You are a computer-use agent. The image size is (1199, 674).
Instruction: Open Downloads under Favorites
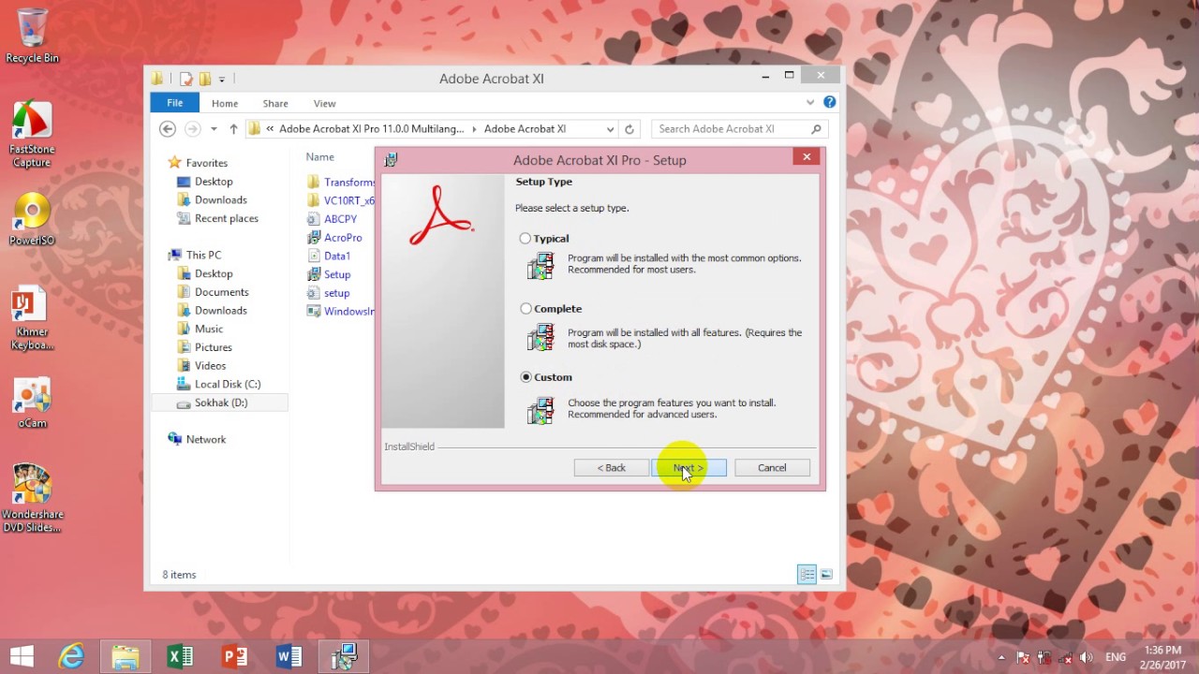(x=221, y=200)
